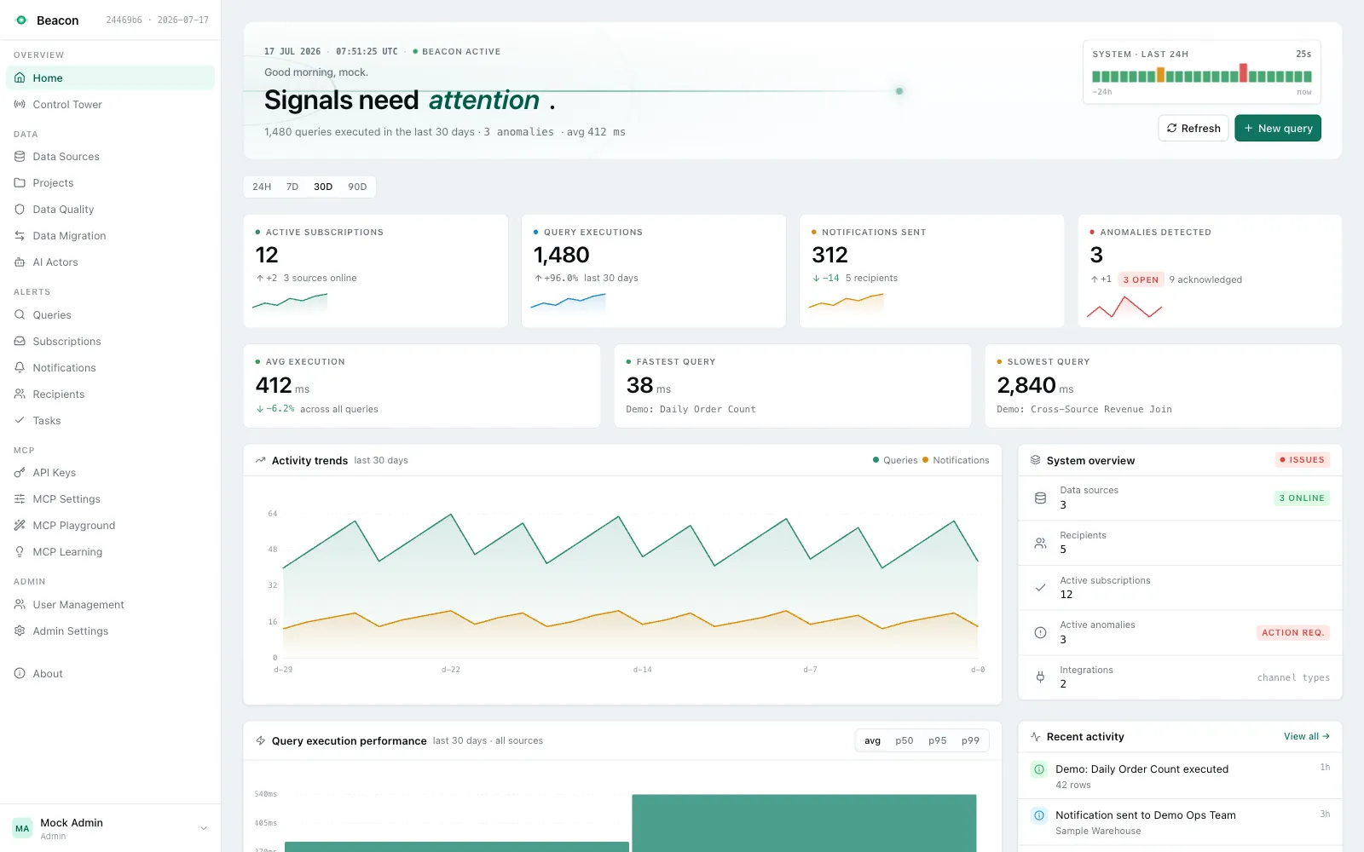Click the Refresh button

point(1193,128)
